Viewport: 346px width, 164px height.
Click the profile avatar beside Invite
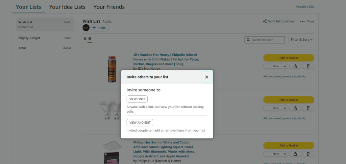click(86, 28)
